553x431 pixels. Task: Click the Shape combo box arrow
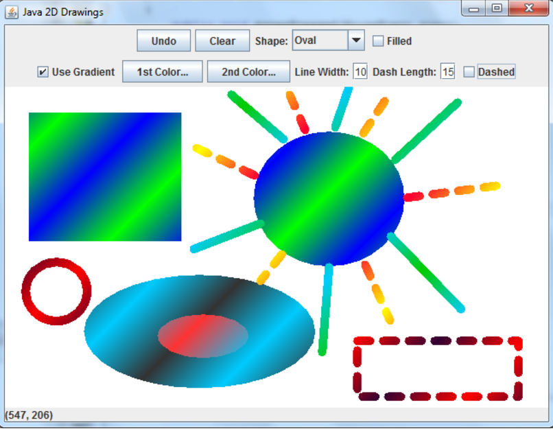pos(356,40)
